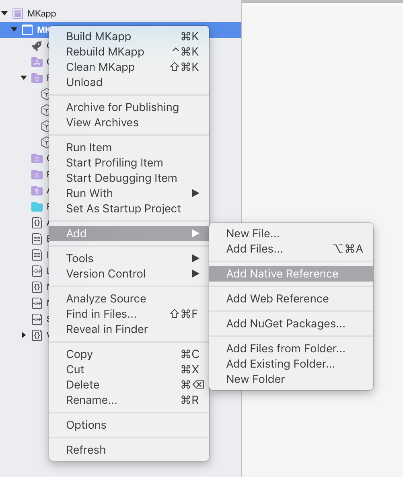403x477 pixels.
Task: Click Archive for Publishing
Action: (x=122, y=107)
